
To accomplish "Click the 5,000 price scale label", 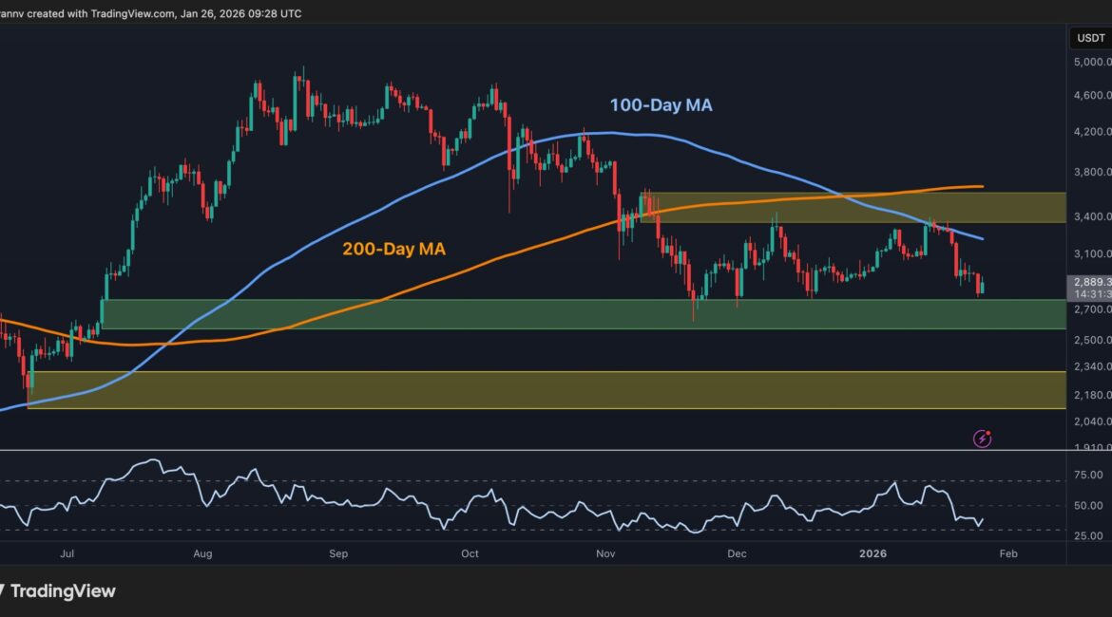I will [1087, 62].
